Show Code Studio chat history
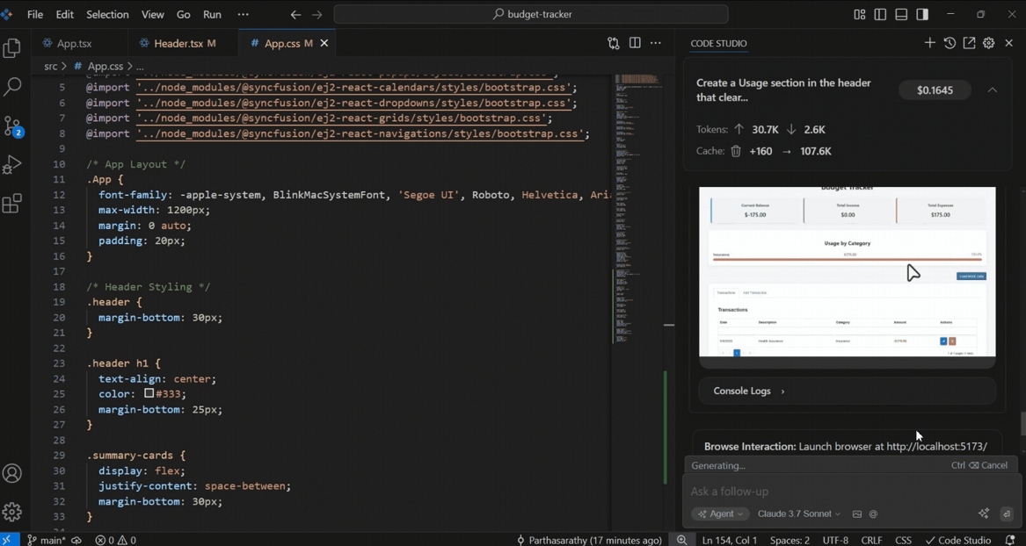The width and height of the screenshot is (1026, 546). (x=950, y=43)
